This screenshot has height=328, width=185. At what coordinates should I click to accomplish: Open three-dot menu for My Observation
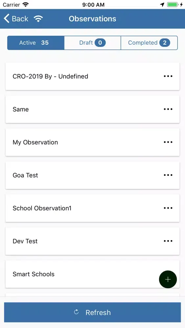click(168, 142)
